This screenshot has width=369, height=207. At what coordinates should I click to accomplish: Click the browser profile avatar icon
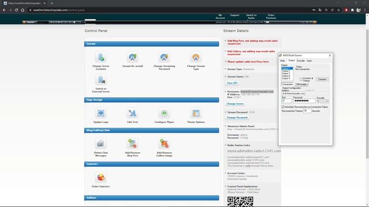pyautogui.click(x=359, y=10)
